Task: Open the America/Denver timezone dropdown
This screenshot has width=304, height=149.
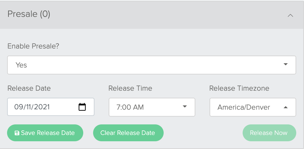Action: pyautogui.click(x=253, y=107)
